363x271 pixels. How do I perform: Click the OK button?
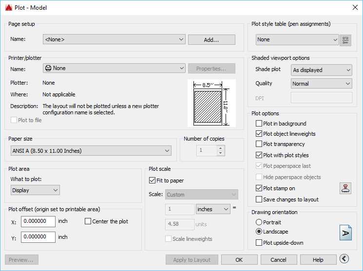point(239,260)
